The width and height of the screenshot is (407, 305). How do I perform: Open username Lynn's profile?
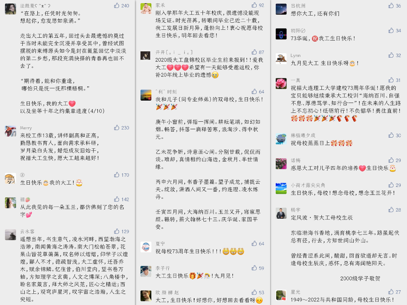(295, 55)
